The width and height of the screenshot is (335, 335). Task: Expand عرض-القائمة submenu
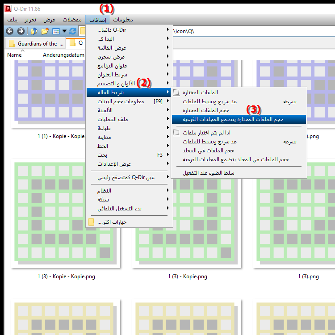tap(129, 48)
